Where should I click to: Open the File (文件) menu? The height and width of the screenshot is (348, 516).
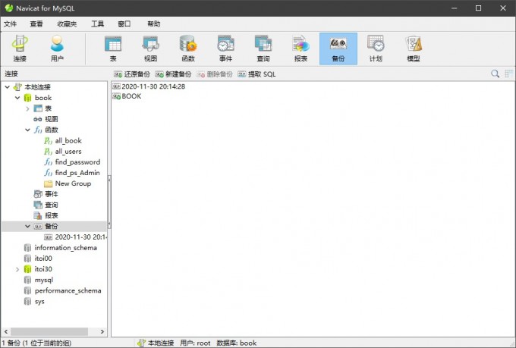10,24
